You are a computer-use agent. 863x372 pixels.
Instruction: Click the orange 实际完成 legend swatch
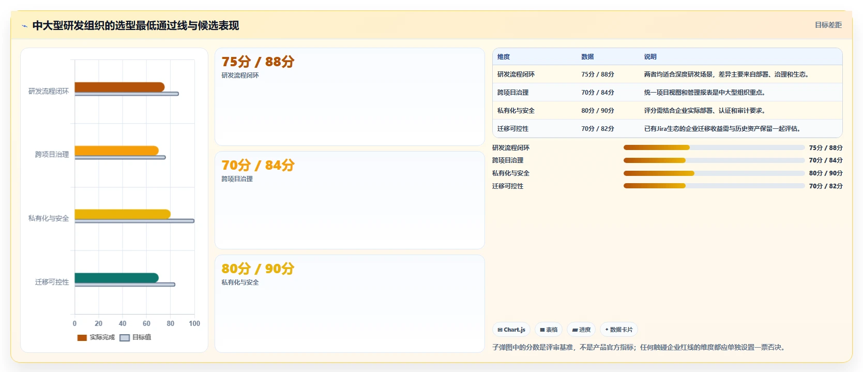click(x=82, y=337)
